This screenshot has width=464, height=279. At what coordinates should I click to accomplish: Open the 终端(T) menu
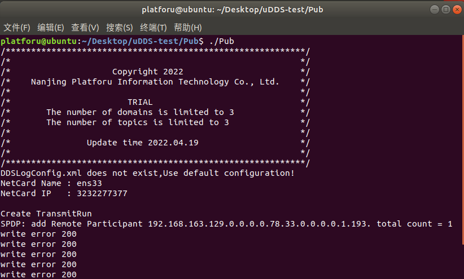point(154,28)
